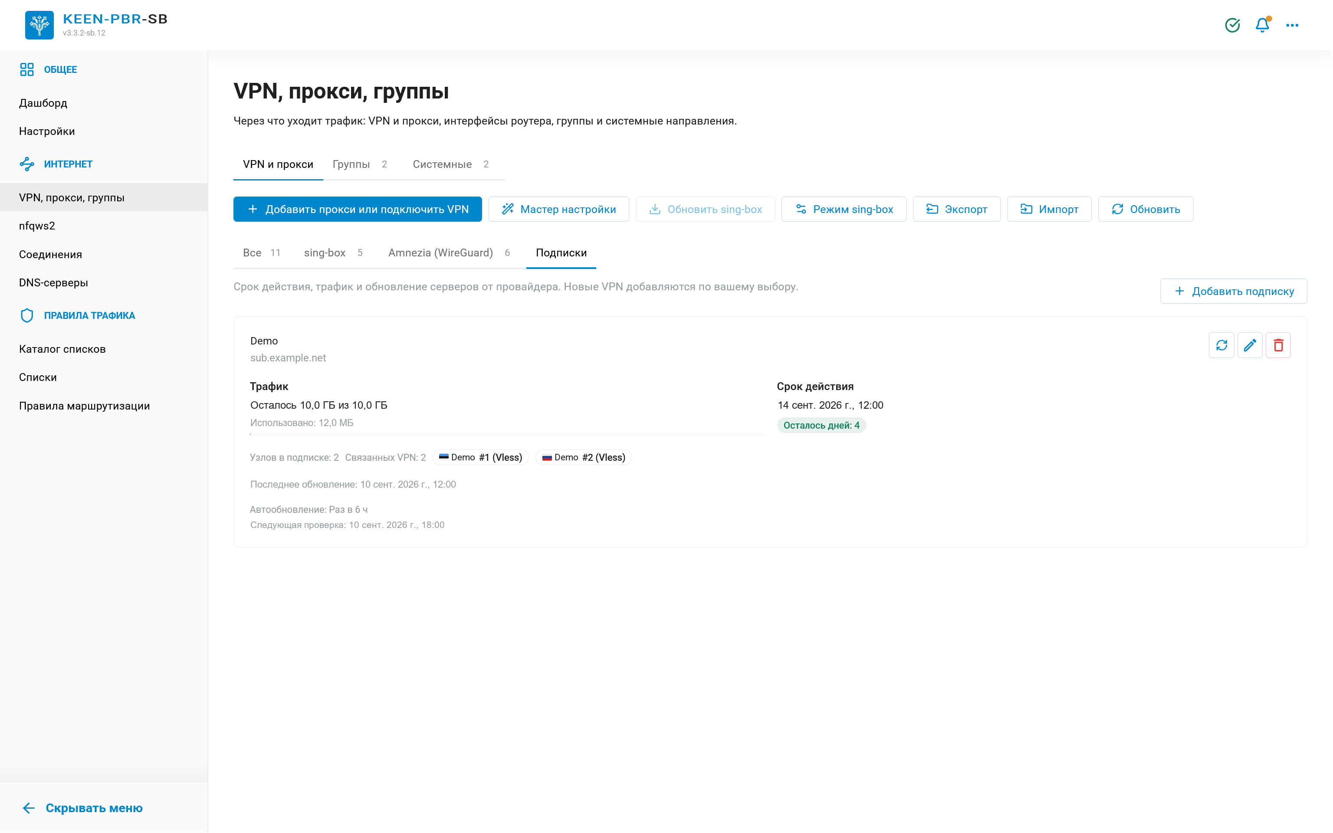Click the ИНТЕРНЕТ section route icon
1333x833 pixels.
[27, 164]
